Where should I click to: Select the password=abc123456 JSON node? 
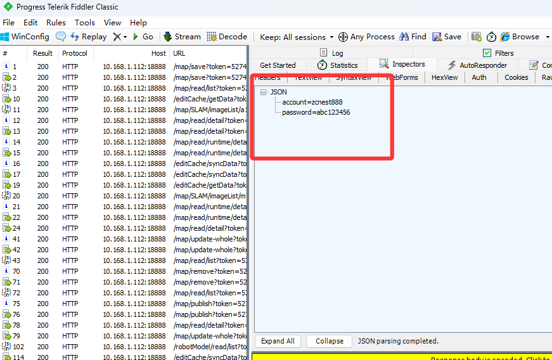pyautogui.click(x=316, y=112)
